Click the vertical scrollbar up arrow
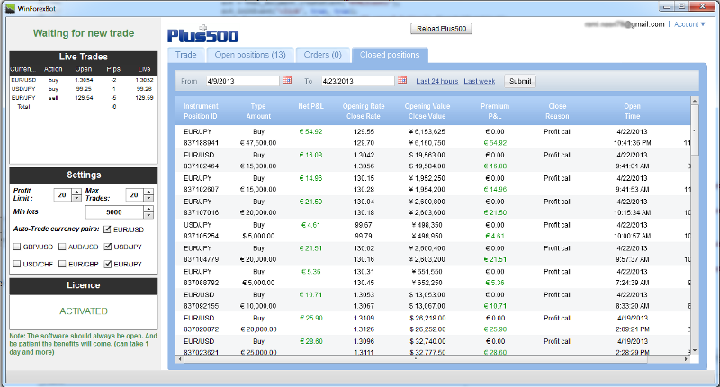The image size is (720, 387). (695, 101)
